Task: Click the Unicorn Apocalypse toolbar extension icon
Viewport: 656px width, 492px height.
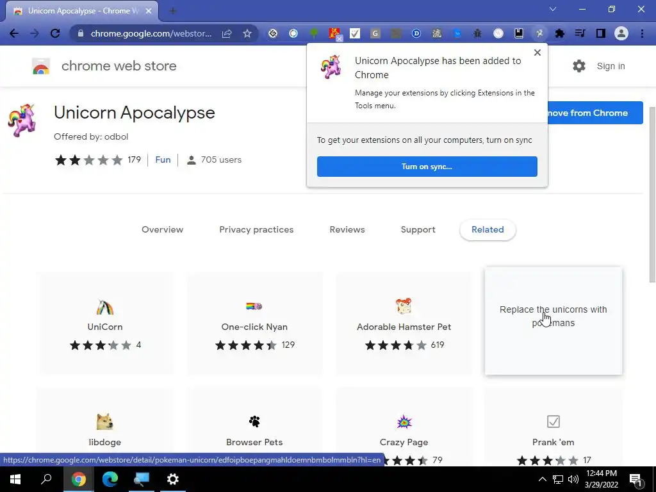Action: 539,33
